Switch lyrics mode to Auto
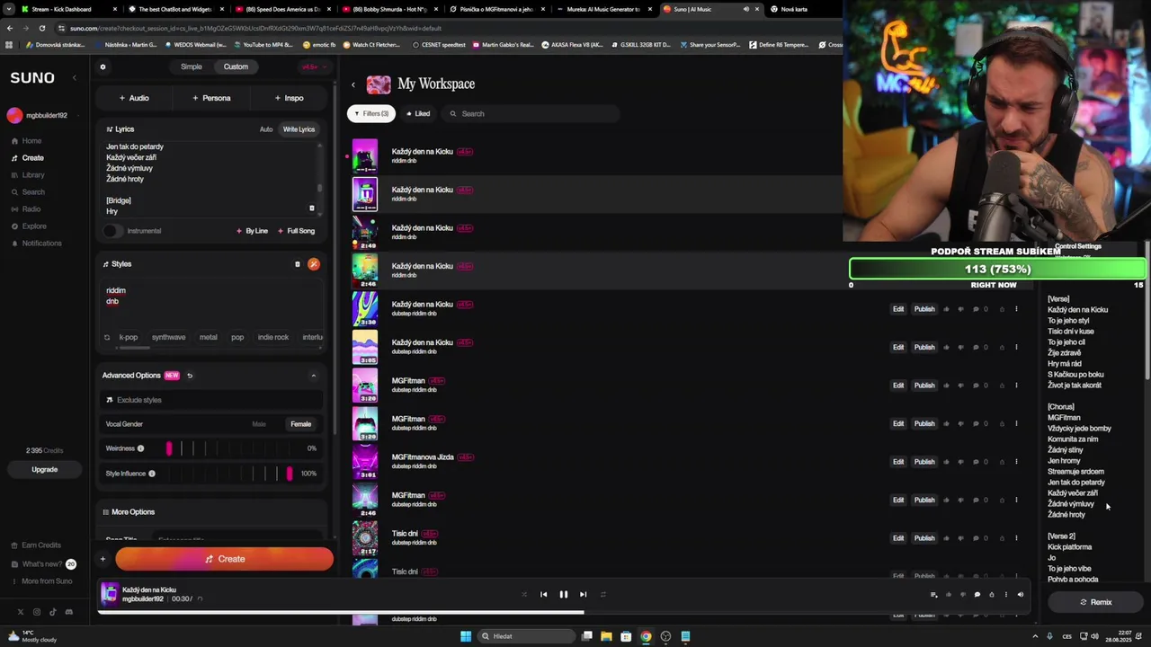This screenshot has height=647, width=1151. tap(266, 129)
